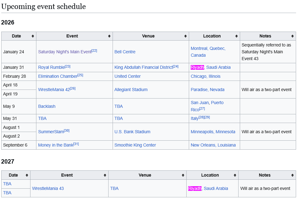This screenshot has width=302, height=202.
Task: Open citation 28 after Italy
Action: [202, 117]
